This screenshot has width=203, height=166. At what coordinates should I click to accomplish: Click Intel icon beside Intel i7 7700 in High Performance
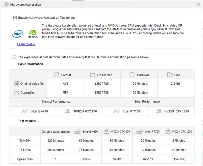click(116, 111)
